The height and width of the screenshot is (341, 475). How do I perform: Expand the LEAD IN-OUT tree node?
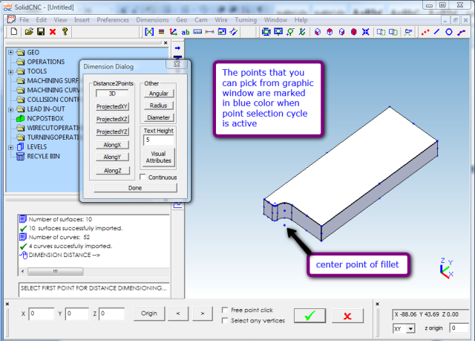click(x=10, y=108)
